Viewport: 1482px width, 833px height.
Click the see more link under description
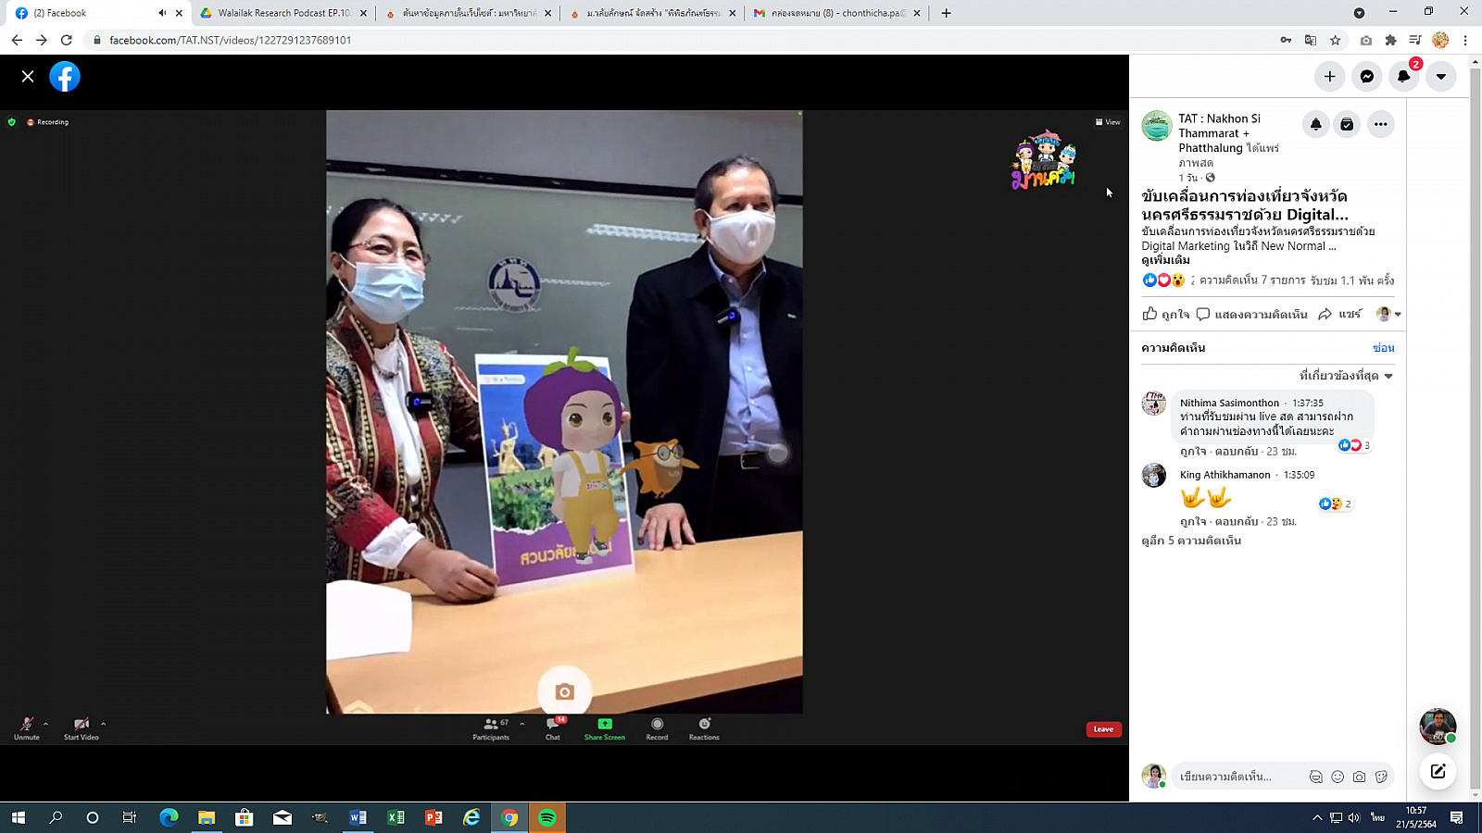click(x=1165, y=260)
